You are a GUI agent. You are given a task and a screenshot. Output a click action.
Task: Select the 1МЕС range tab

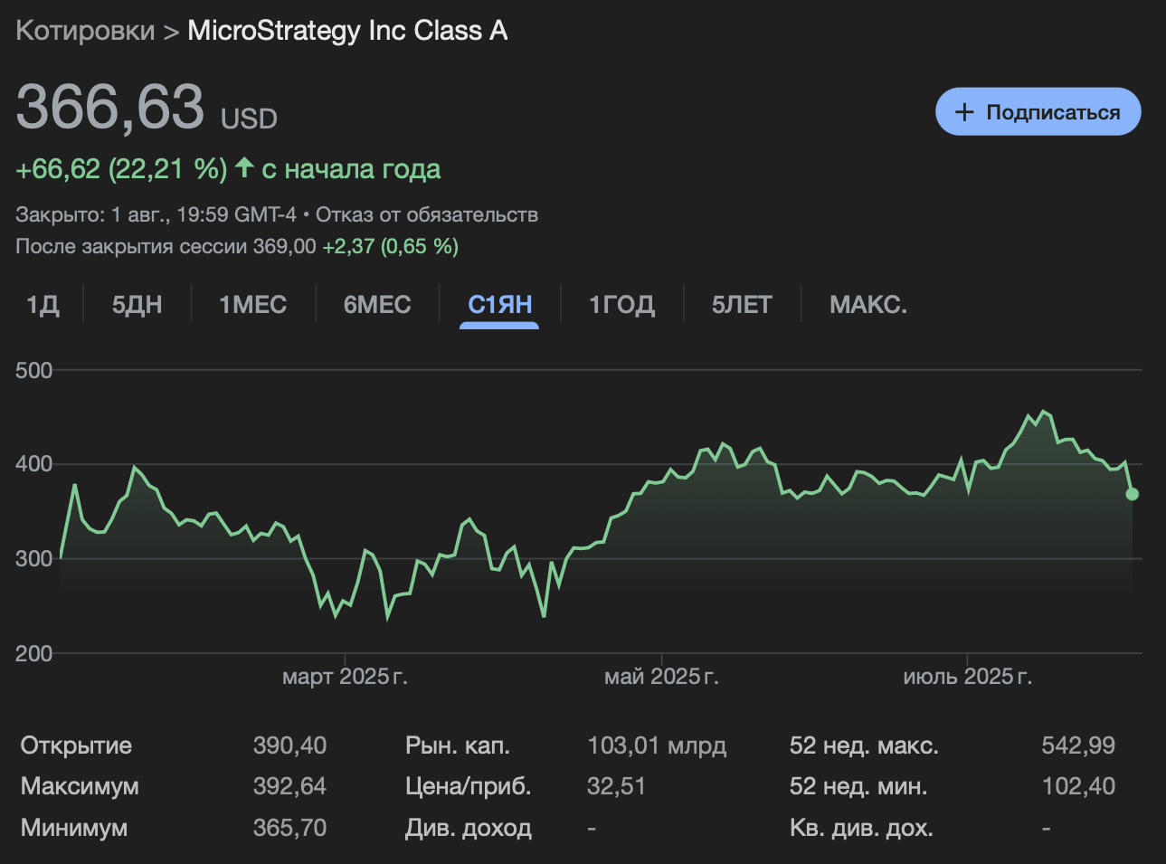[x=252, y=305]
